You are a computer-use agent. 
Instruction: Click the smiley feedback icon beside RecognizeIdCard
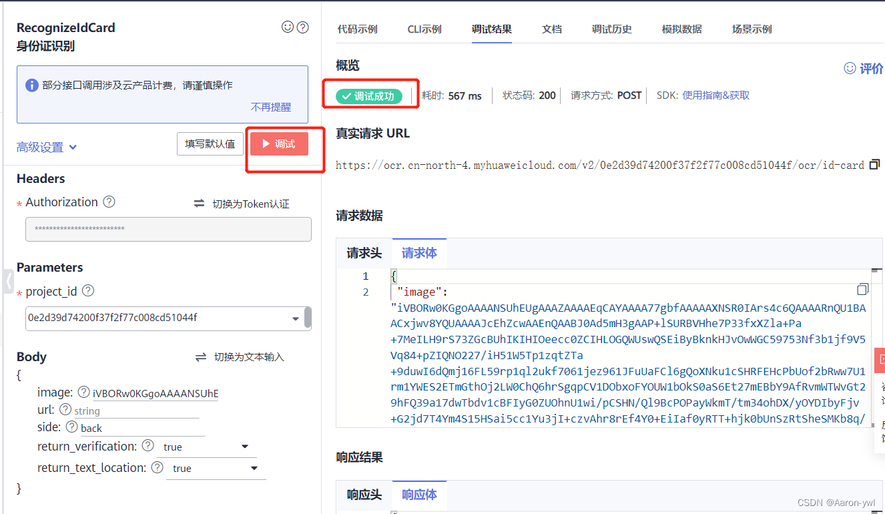(288, 27)
